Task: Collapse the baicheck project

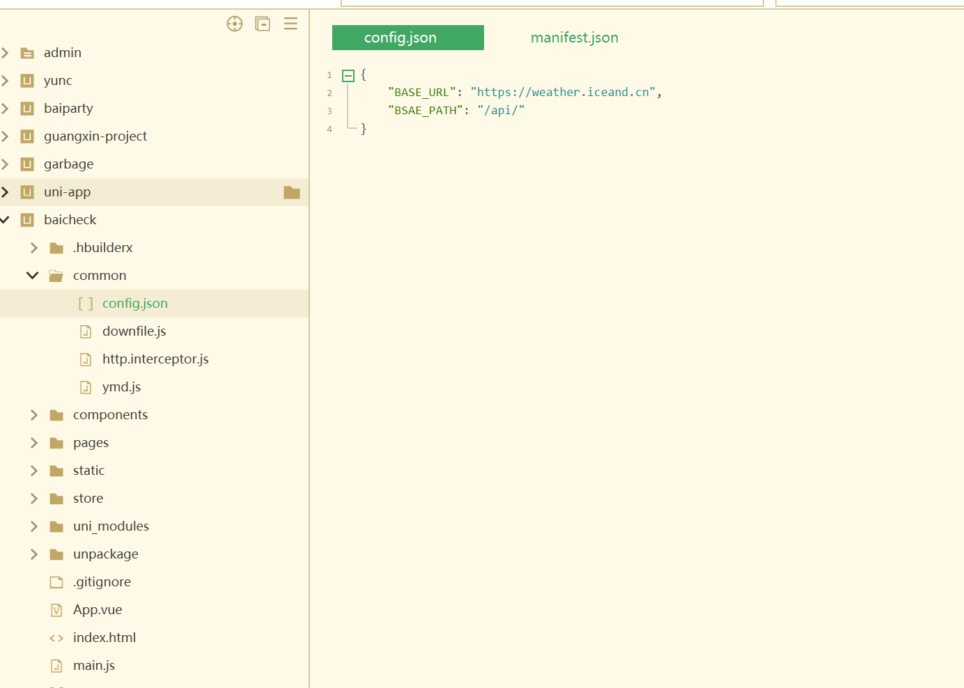Action: (6, 220)
